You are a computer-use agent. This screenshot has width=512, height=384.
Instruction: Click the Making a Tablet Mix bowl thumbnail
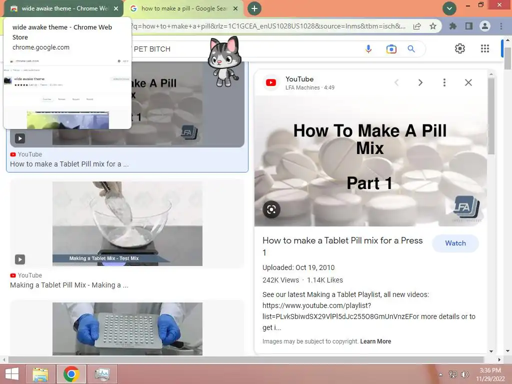[x=127, y=223]
